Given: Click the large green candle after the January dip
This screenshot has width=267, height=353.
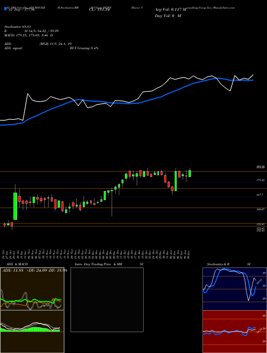Looking at the screenshot, I should (x=176, y=181).
